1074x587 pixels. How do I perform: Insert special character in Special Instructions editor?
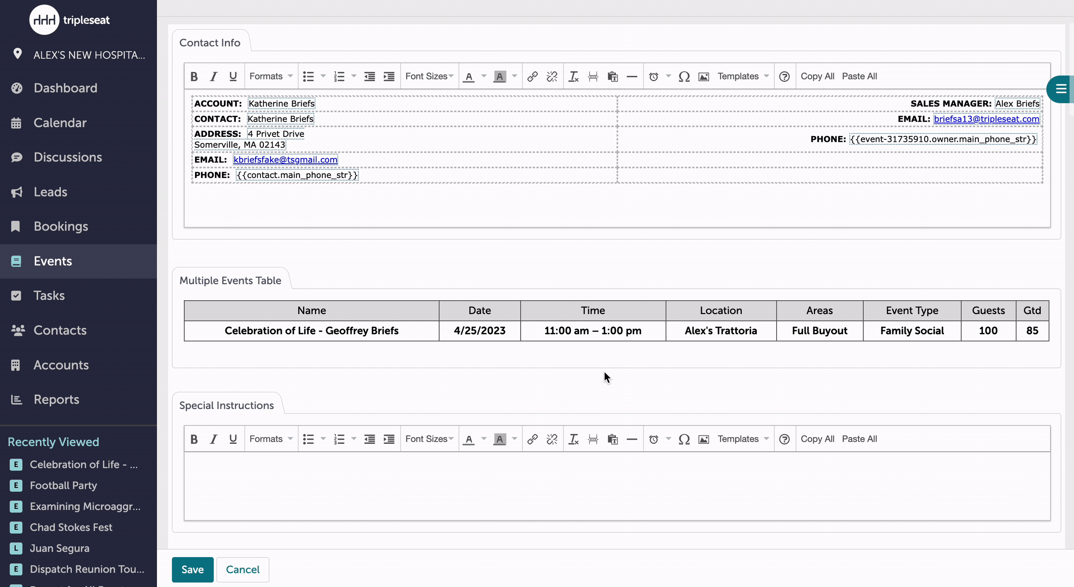pos(684,439)
